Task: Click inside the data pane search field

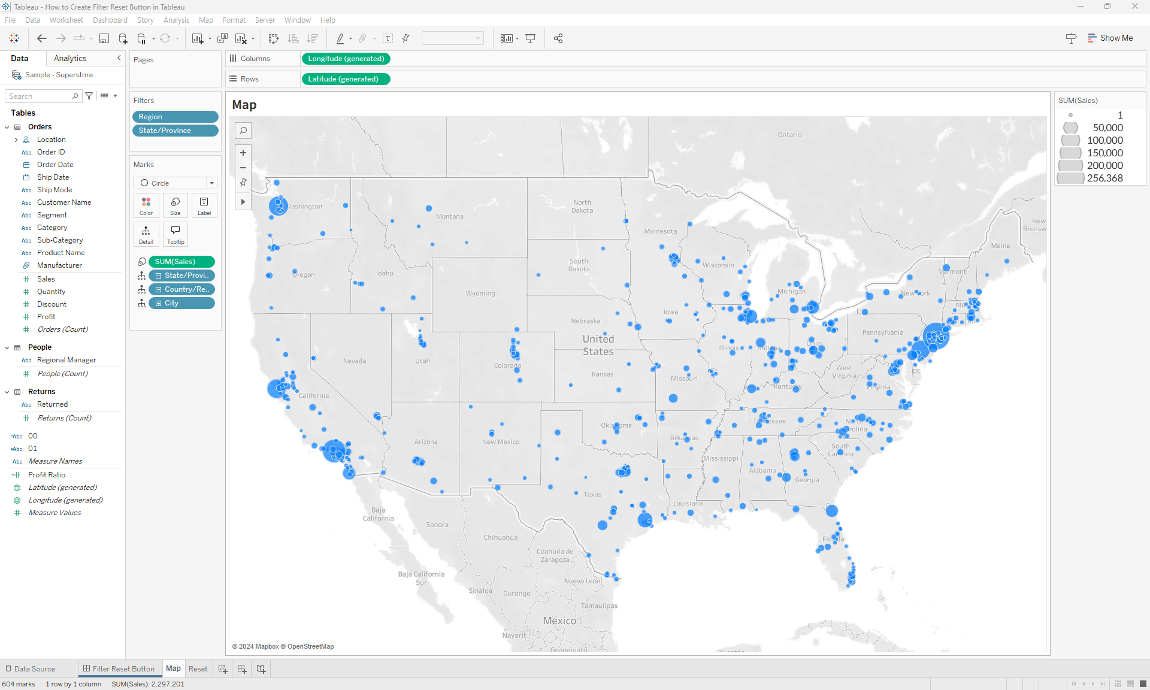Action: pyautogui.click(x=39, y=96)
